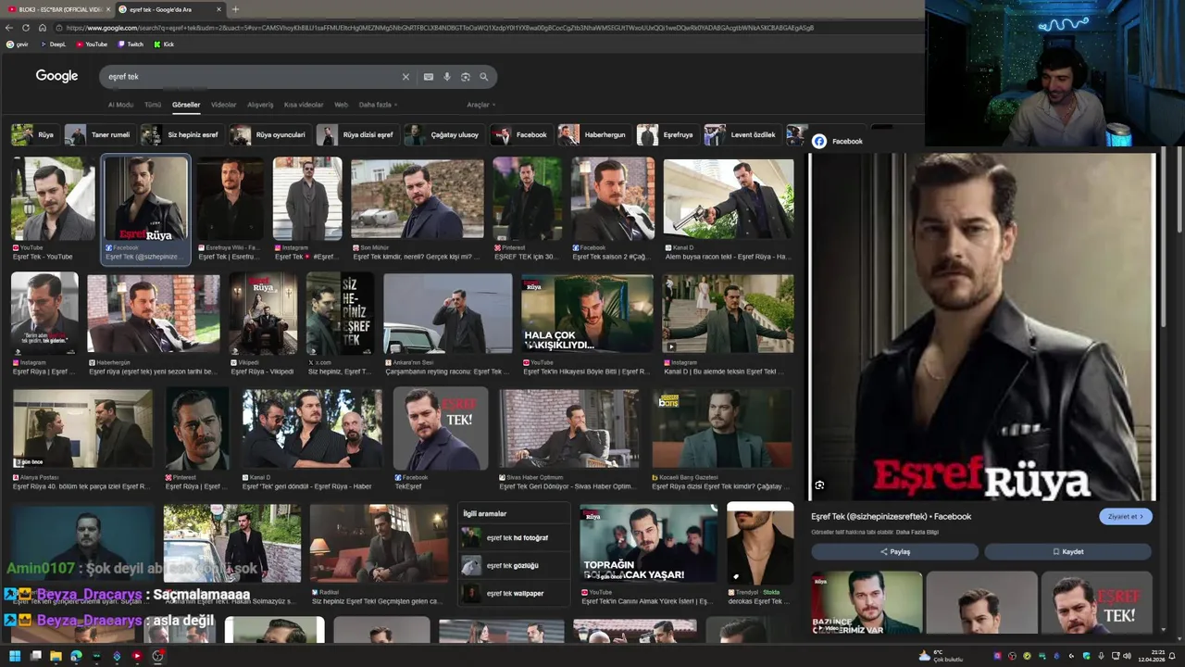Expand the Daha fazla menu

[378, 105]
